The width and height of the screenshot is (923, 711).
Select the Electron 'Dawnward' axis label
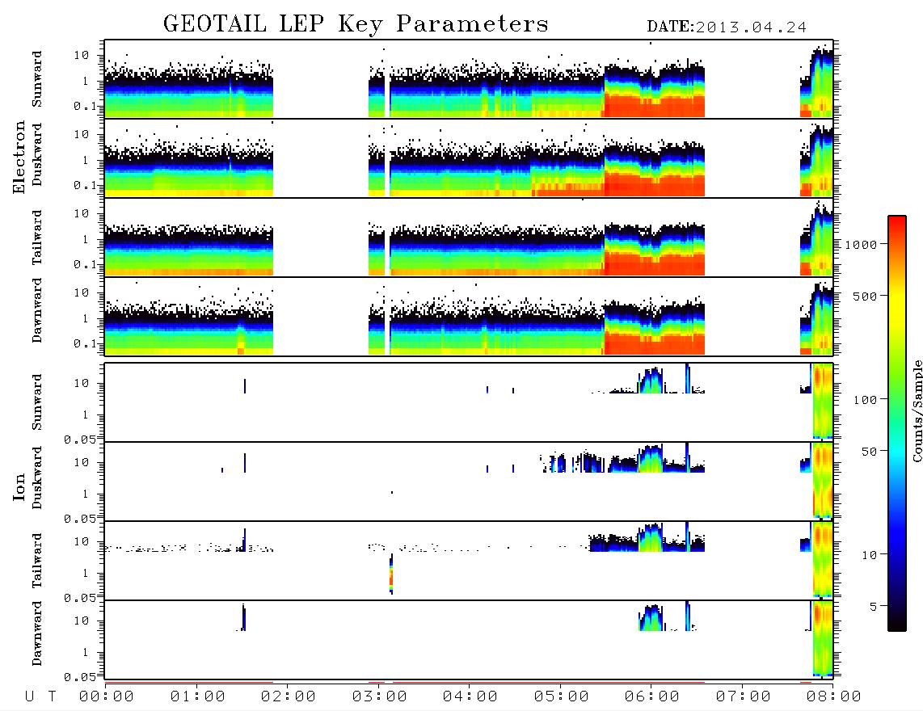[x=37, y=310]
